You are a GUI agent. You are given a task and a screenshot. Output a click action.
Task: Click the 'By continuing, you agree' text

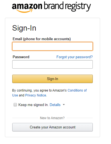click(39, 90)
